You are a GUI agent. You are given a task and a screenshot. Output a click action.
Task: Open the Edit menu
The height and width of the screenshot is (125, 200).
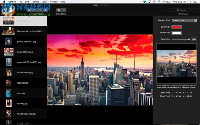point(27,2)
